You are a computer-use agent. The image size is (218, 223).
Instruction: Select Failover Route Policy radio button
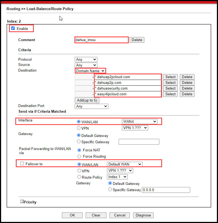79,177
